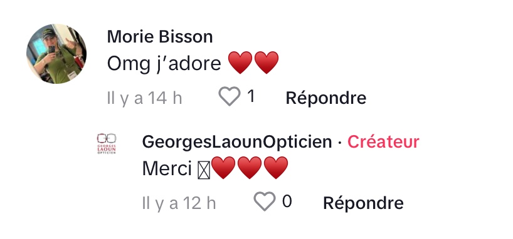This screenshot has width=513, height=239.
Task: Like the GeorgesLaounOpticien reply via heart outline
Action: tap(265, 201)
